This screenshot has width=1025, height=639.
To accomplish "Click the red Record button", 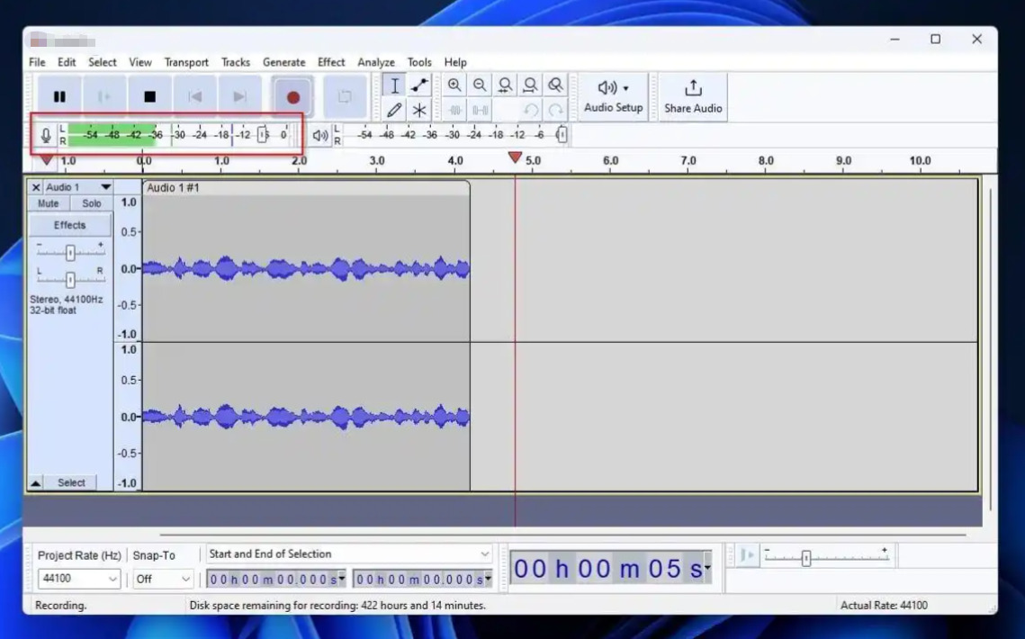I will coord(292,97).
